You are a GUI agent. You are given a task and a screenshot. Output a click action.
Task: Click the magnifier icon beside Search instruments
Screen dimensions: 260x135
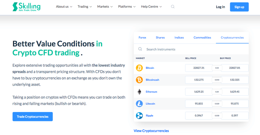point(140,49)
